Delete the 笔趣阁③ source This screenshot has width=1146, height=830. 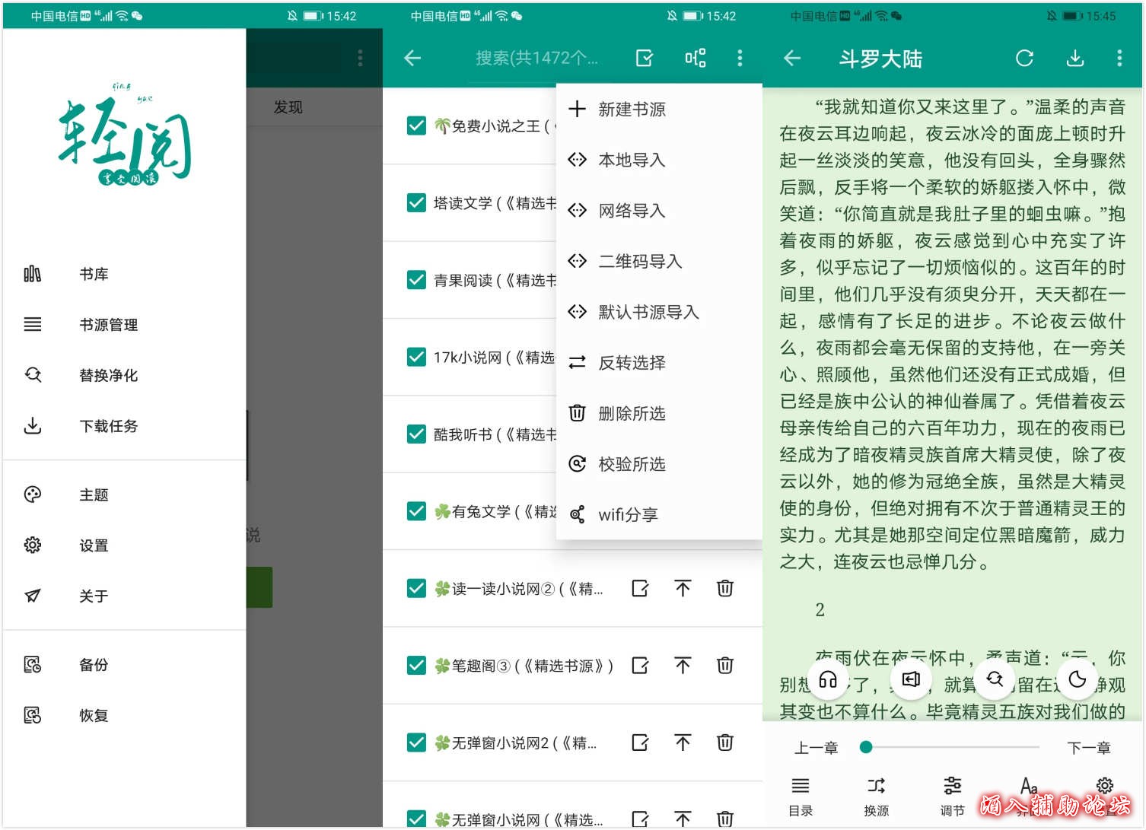click(x=725, y=666)
